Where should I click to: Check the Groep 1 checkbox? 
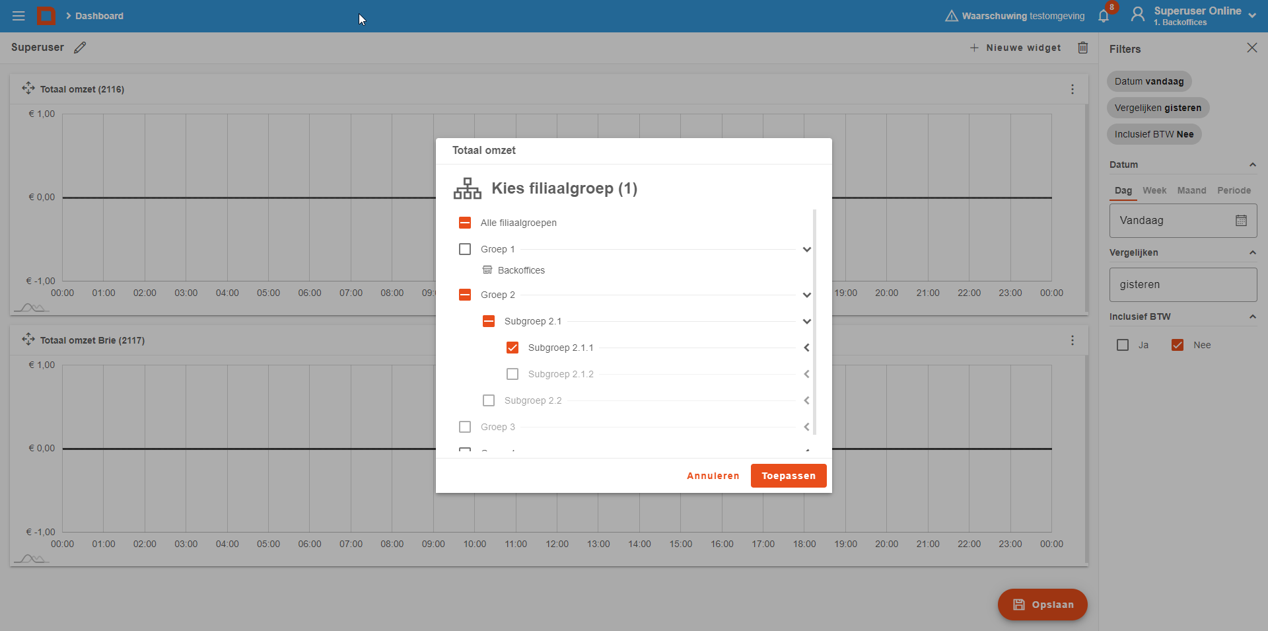(465, 249)
